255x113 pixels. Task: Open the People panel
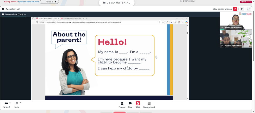pyautogui.click(x=122, y=105)
